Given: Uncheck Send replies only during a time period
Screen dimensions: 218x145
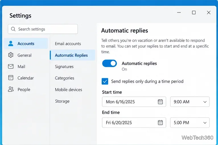Looking at the screenshot, I should pyautogui.click(x=105, y=81).
